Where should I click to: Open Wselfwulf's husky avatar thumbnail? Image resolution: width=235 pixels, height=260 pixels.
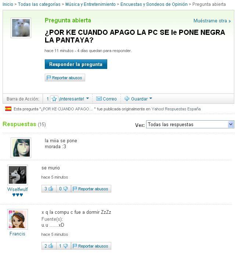click(x=18, y=175)
